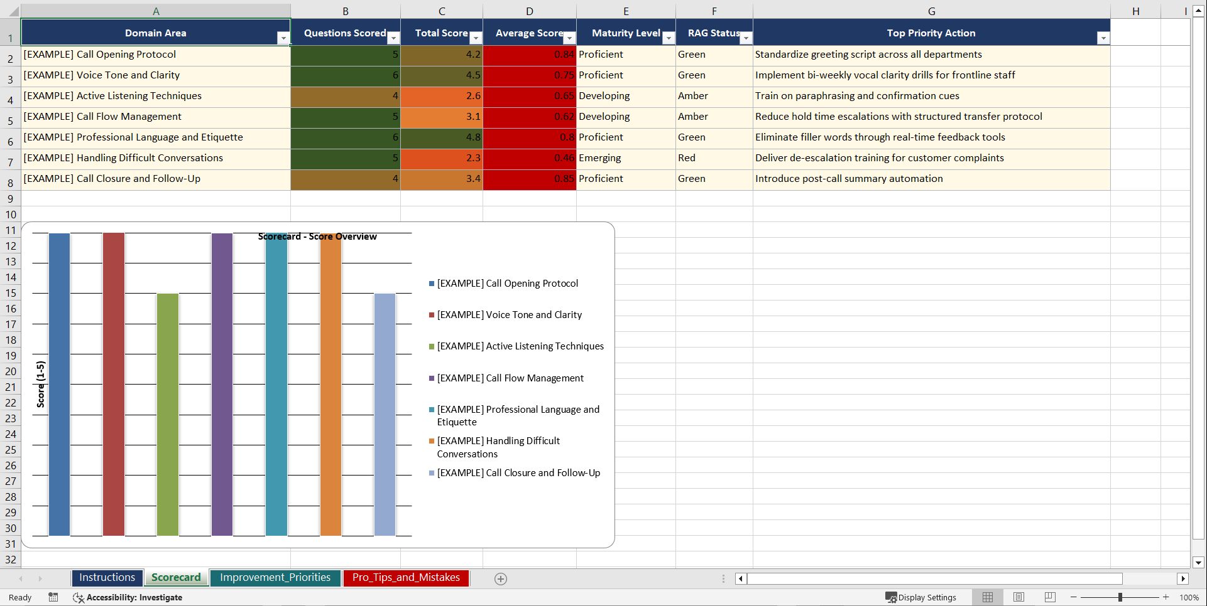The height and width of the screenshot is (606, 1207).
Task: Click the Select All cells triangle
Action: coord(14,11)
